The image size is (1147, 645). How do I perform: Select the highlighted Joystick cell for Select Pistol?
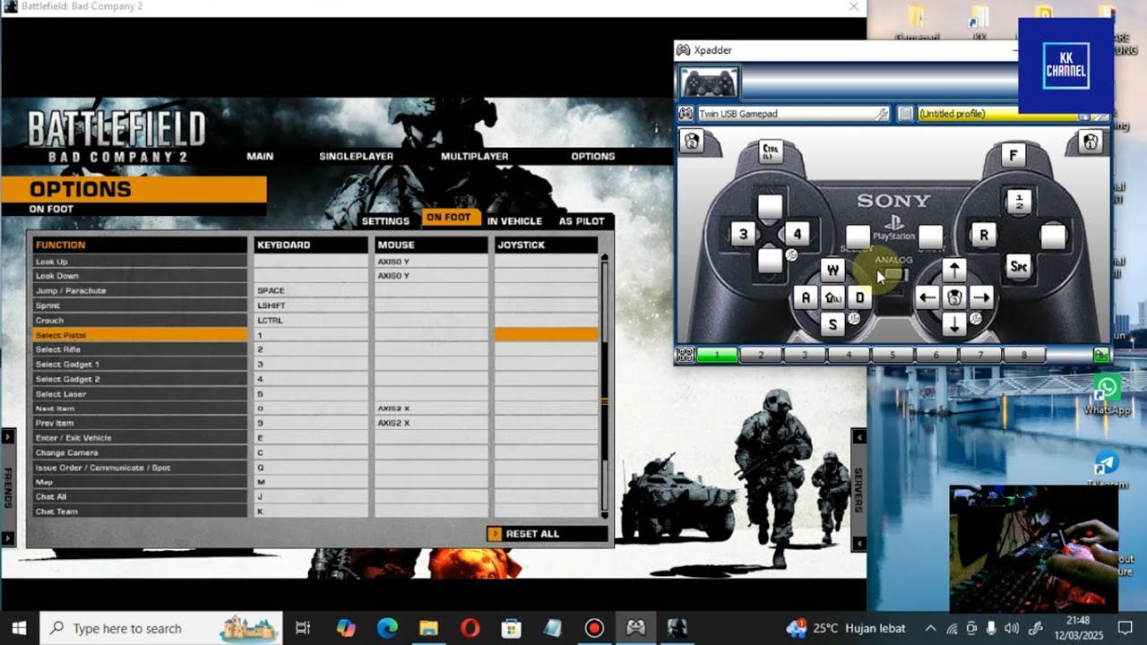[x=546, y=335]
